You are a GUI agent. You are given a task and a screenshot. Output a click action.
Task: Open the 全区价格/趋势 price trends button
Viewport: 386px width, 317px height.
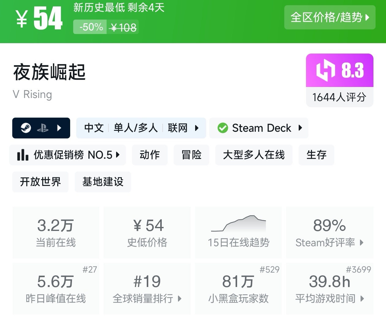tap(330, 17)
